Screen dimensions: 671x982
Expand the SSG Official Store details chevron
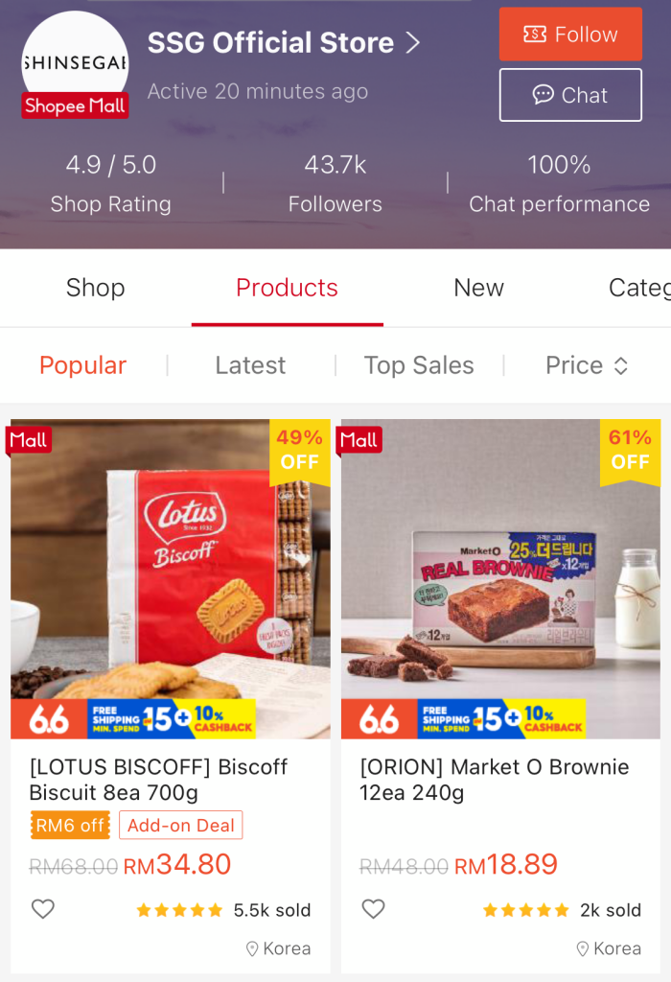[x=413, y=43]
